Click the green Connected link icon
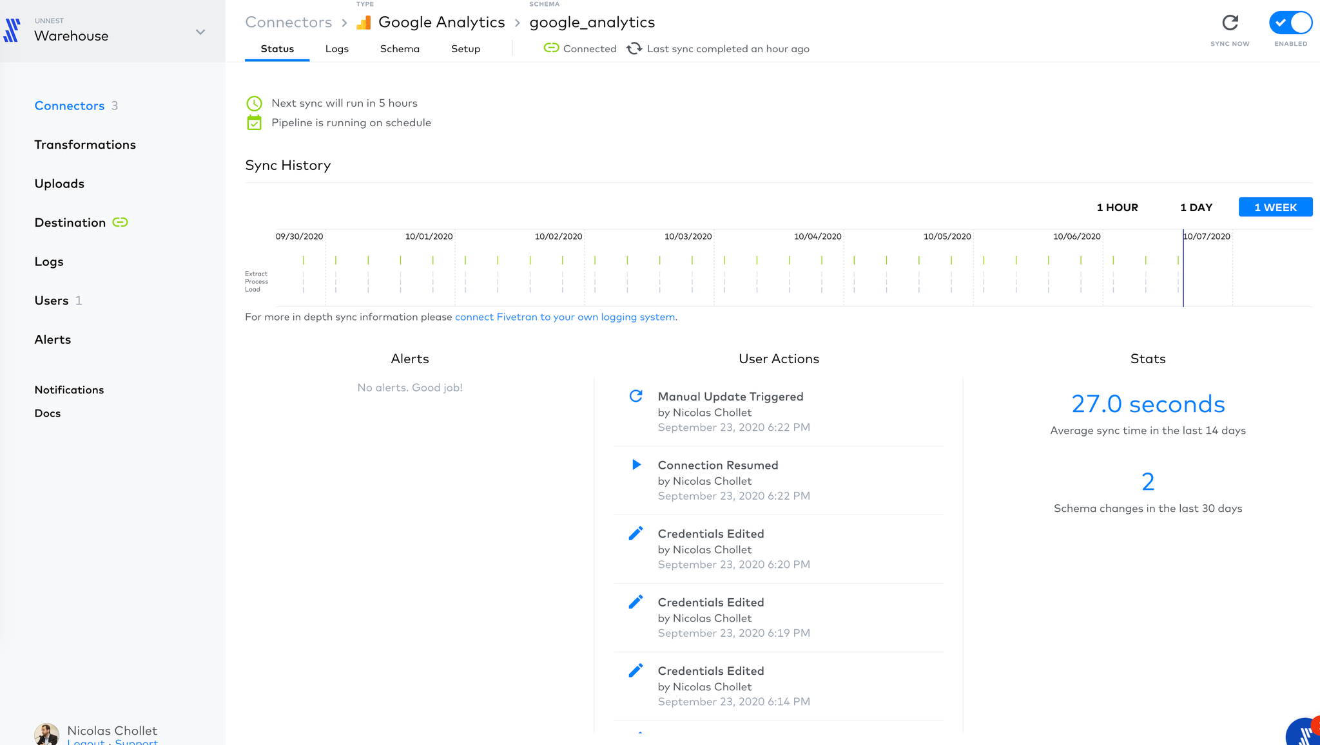Image resolution: width=1320 pixels, height=745 pixels. [x=551, y=48]
